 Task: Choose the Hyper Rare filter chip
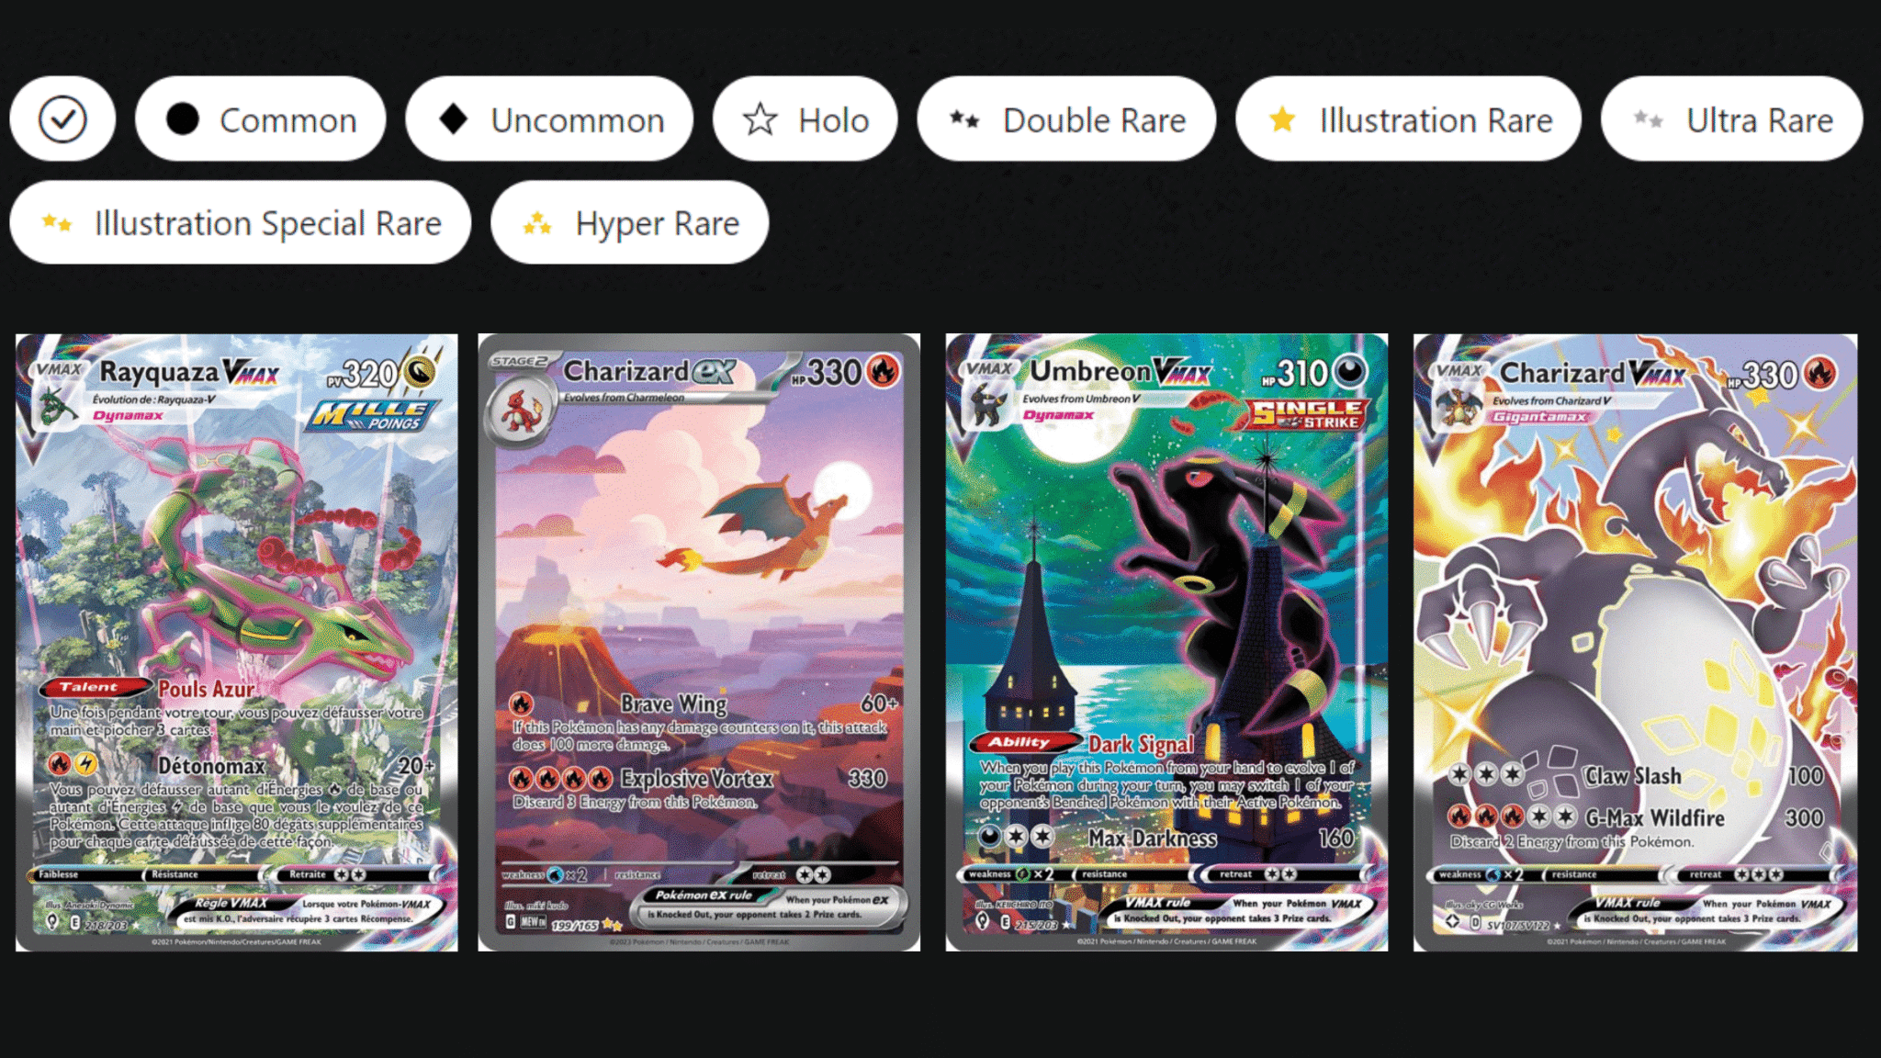coord(629,222)
